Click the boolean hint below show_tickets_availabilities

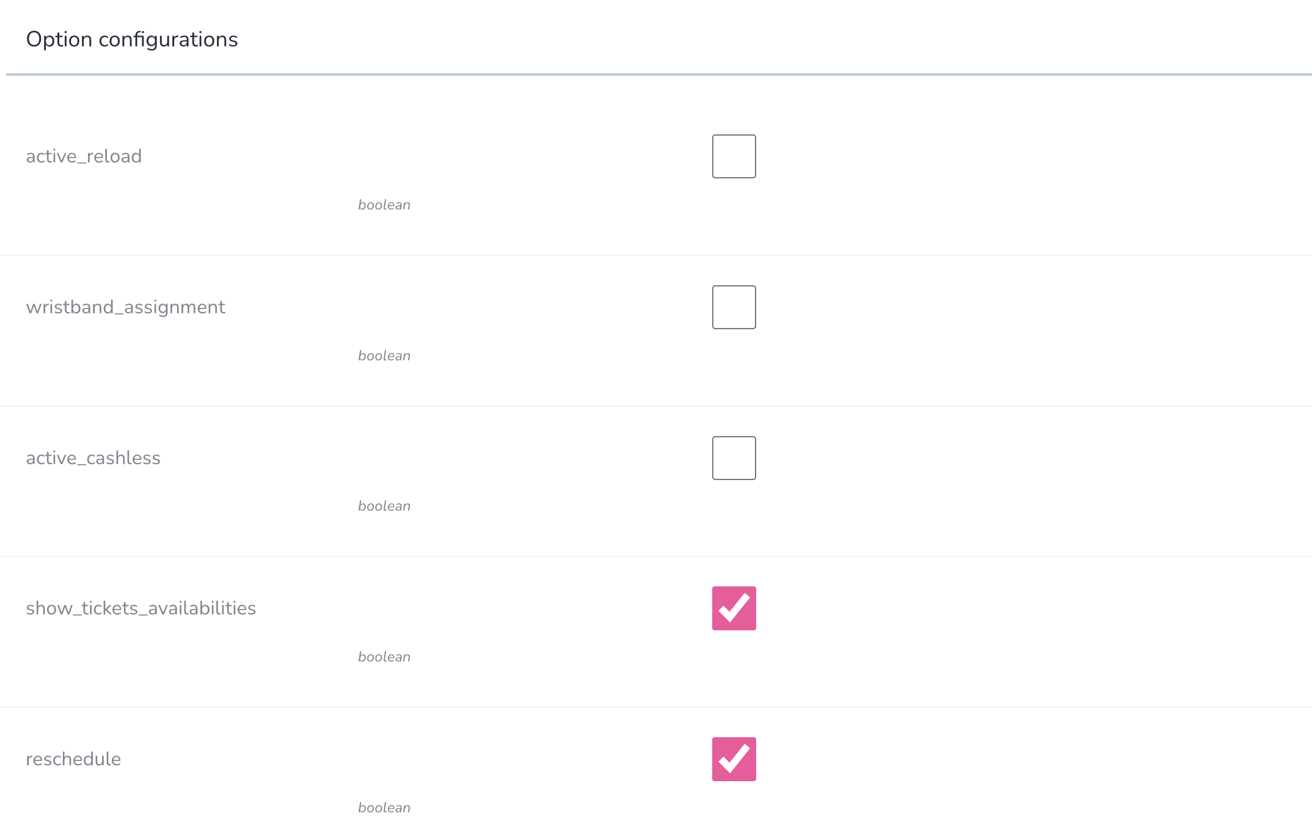384,657
